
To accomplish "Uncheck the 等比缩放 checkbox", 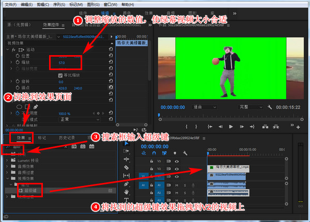I will click(60, 75).
